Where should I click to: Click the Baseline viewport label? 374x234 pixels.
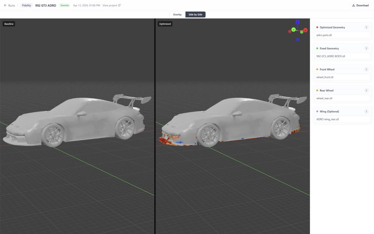9,24
